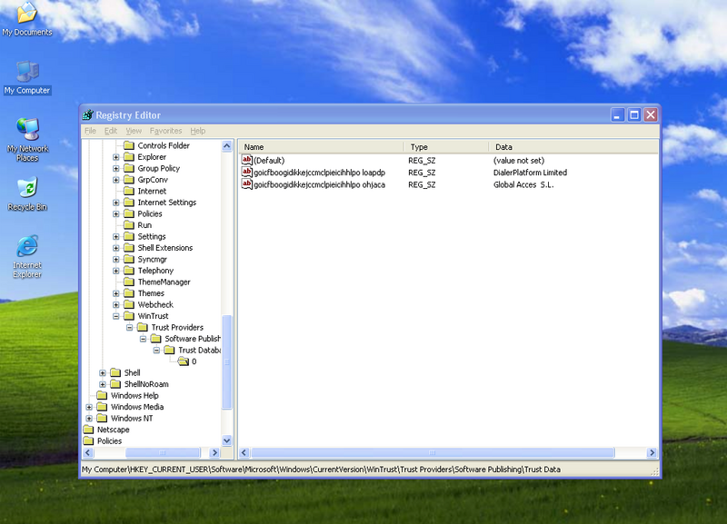Select the My Network Places desktop icon

click(27, 139)
